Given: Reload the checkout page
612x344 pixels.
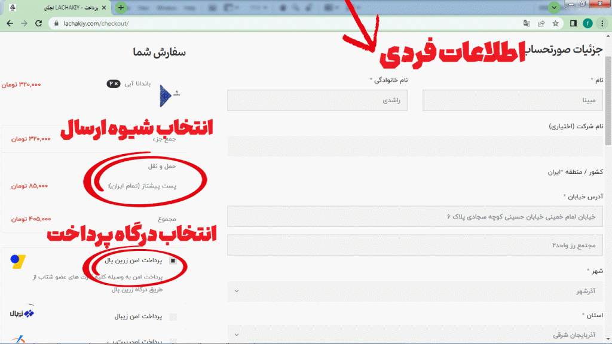Looking at the screenshot, I should (x=39, y=23).
